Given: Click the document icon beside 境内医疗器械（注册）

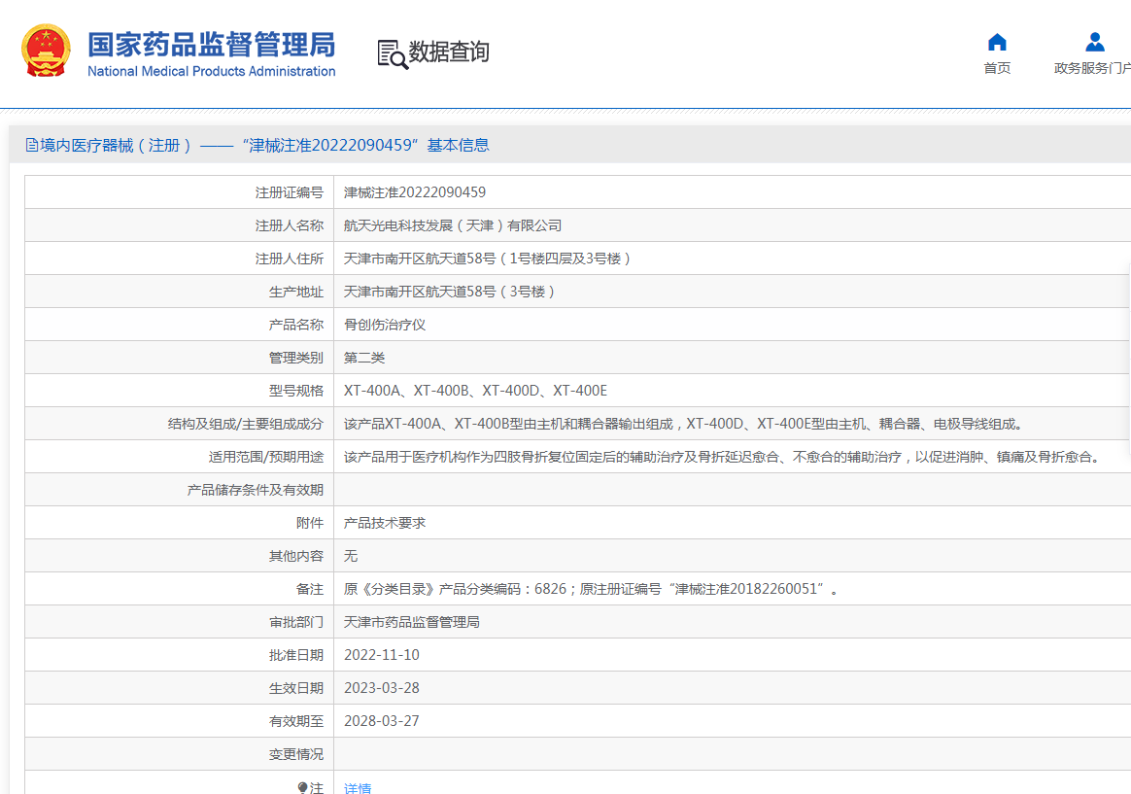Looking at the screenshot, I should click(31, 144).
